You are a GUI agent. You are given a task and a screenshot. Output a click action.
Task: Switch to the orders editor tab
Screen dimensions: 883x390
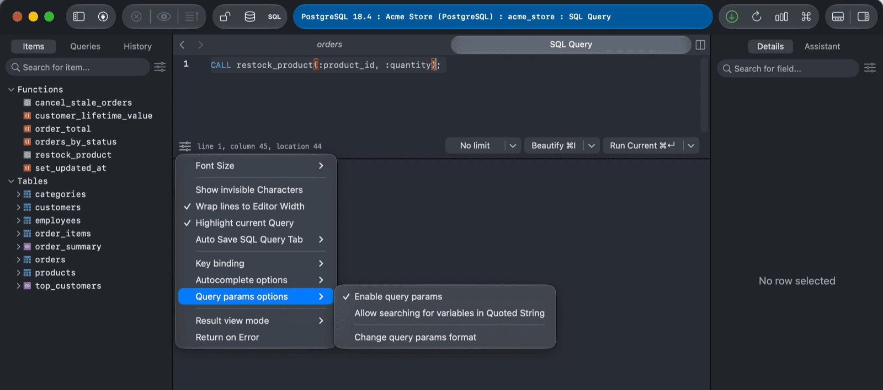tap(329, 45)
